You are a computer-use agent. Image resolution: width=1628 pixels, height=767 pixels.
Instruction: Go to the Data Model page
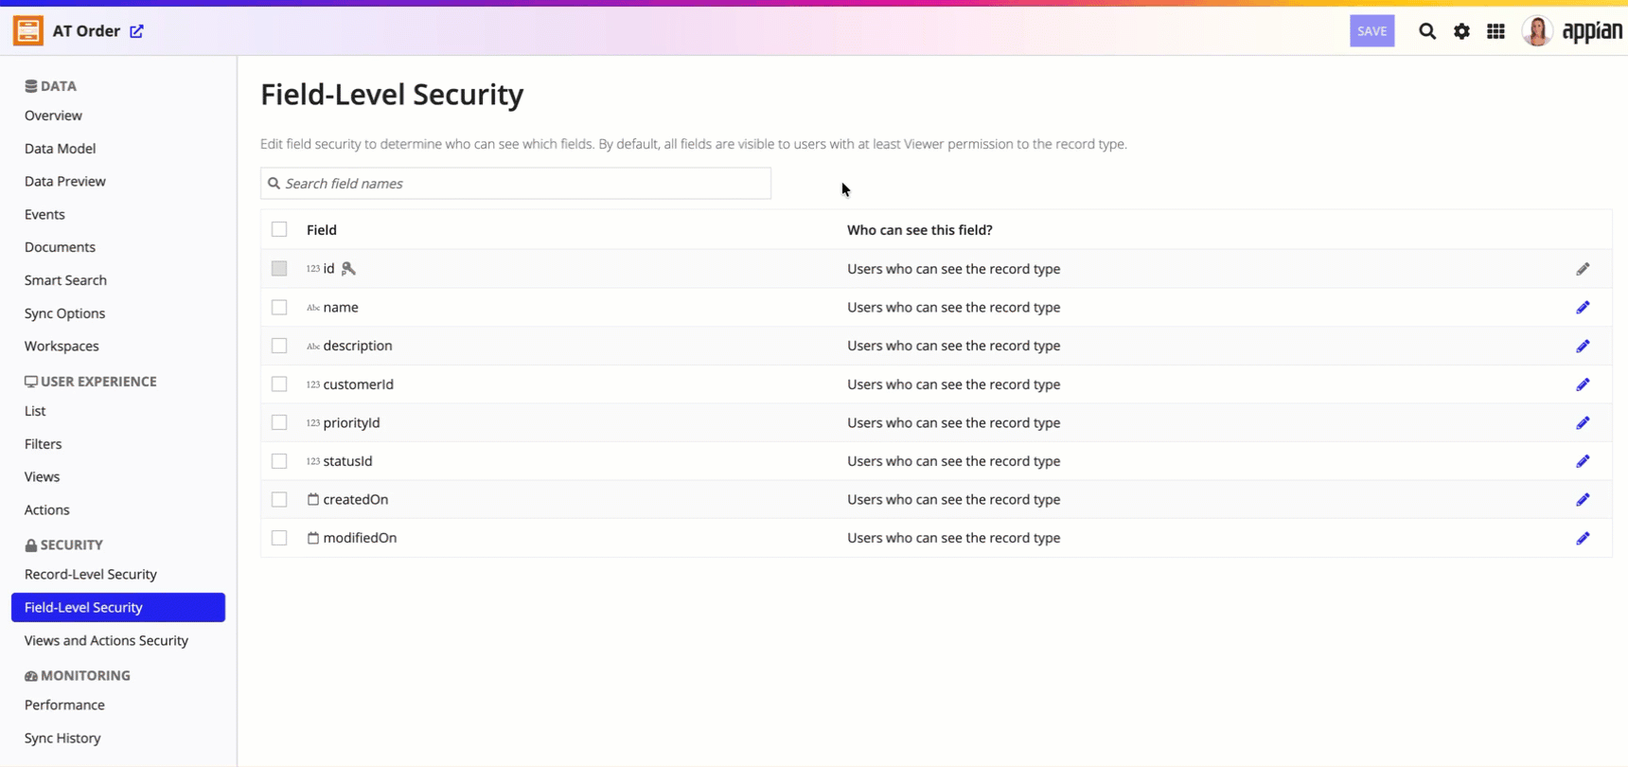coord(60,149)
